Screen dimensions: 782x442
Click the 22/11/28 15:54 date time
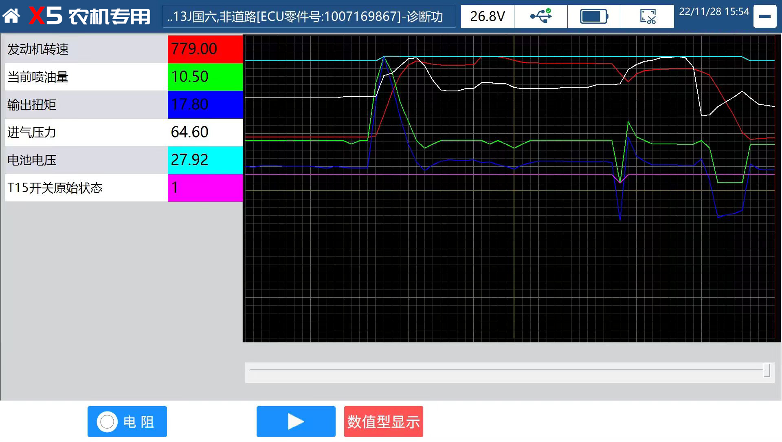[x=714, y=12]
